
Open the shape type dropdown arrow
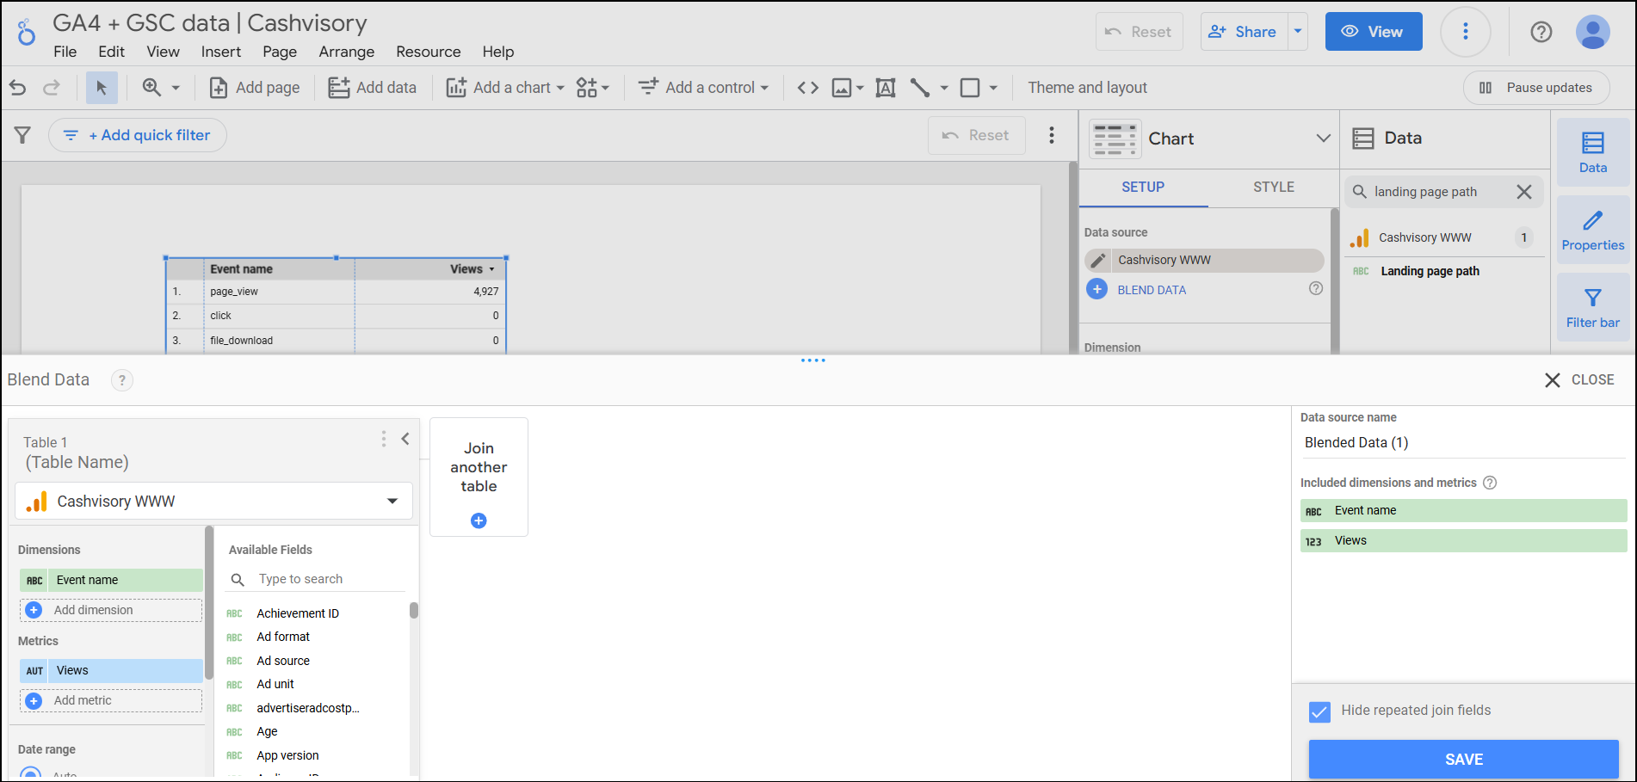click(993, 88)
